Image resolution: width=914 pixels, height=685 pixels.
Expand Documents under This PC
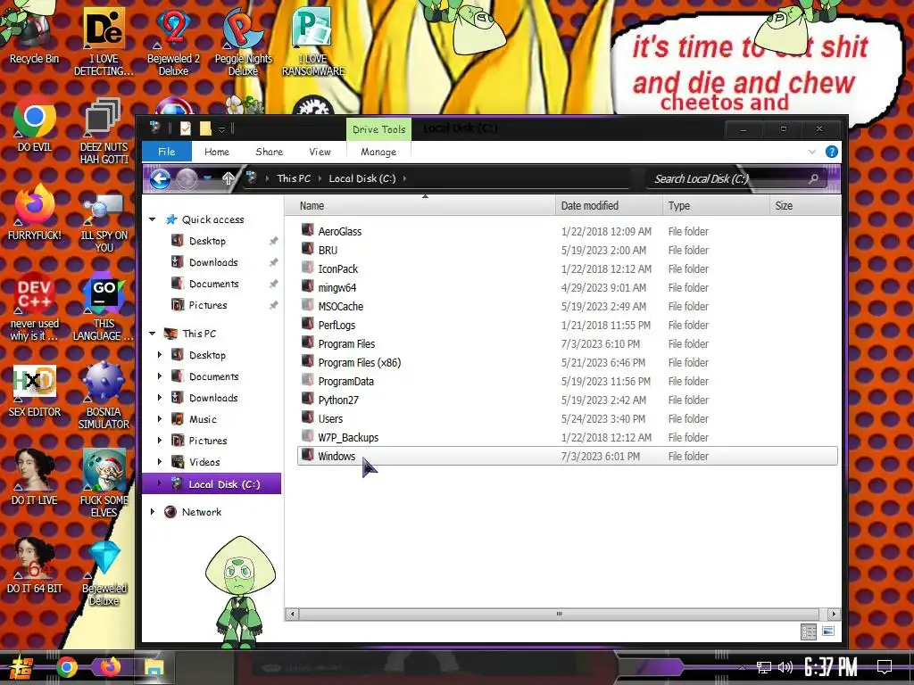click(160, 376)
